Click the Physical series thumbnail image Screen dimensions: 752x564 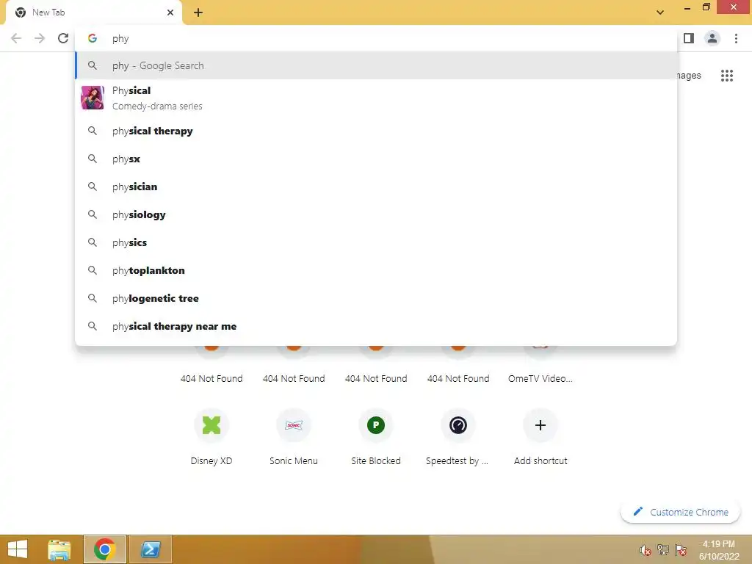(x=93, y=98)
